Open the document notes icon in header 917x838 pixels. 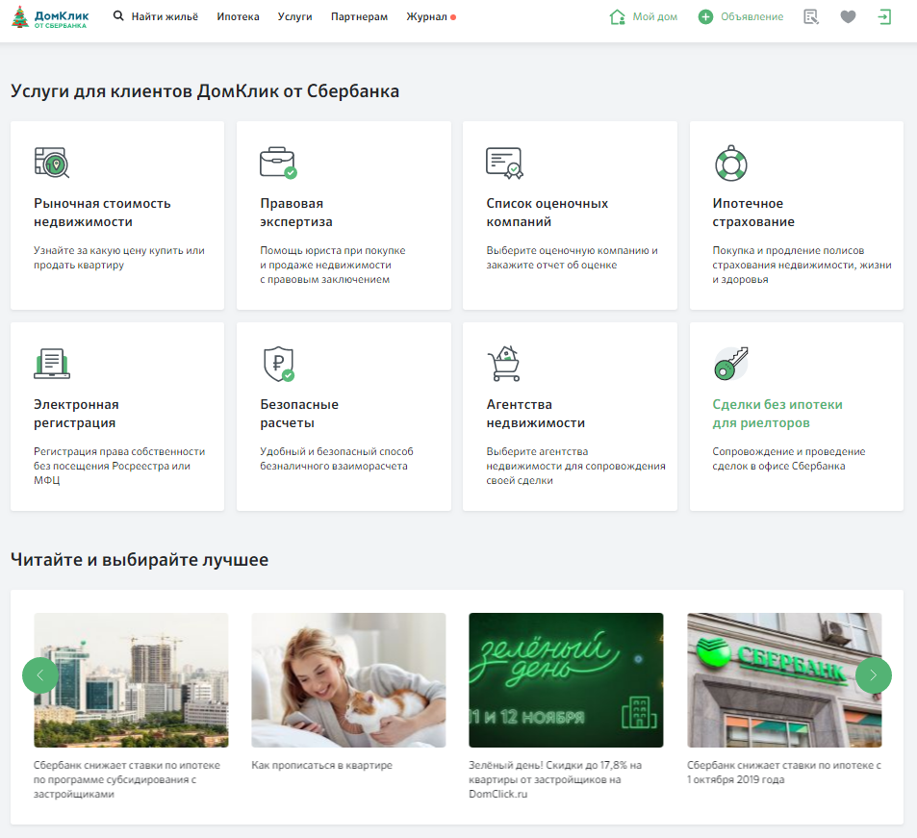(x=811, y=17)
